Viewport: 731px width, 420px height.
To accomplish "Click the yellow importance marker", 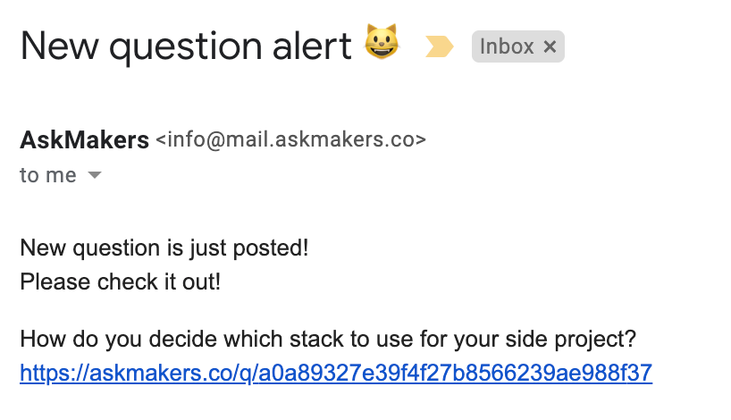I will 439,46.
